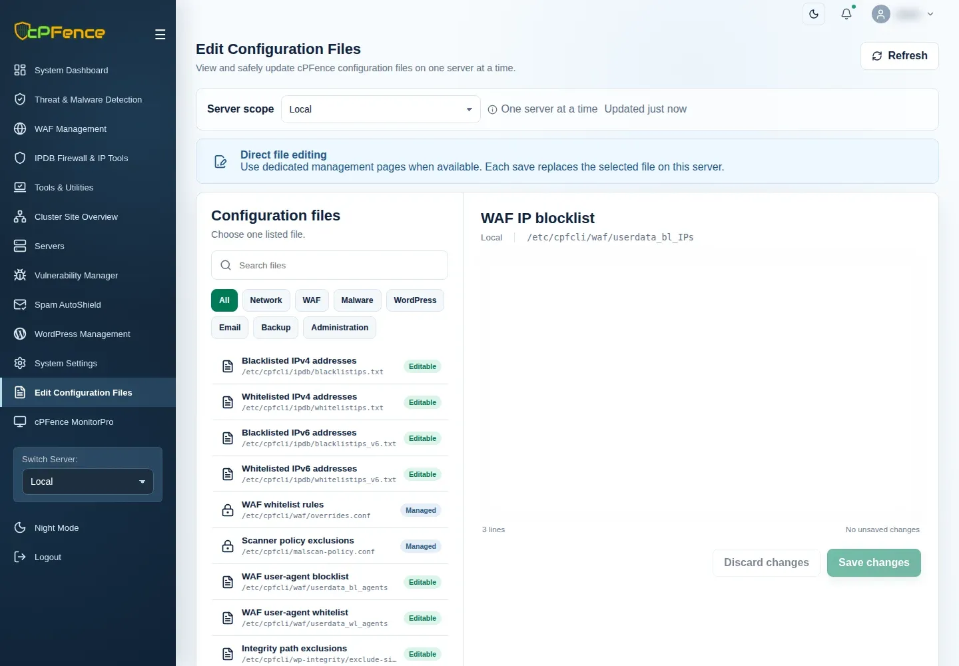Image resolution: width=959 pixels, height=666 pixels.
Task: Open the Server scope dropdown
Action: point(381,109)
